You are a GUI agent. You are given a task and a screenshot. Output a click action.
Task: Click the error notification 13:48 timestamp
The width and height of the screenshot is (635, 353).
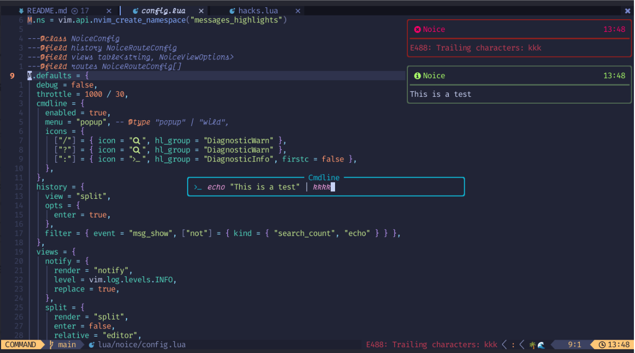tap(614, 29)
